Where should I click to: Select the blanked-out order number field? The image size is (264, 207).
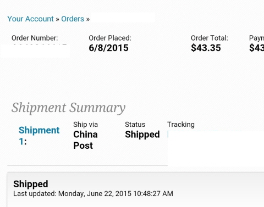tap(35, 51)
